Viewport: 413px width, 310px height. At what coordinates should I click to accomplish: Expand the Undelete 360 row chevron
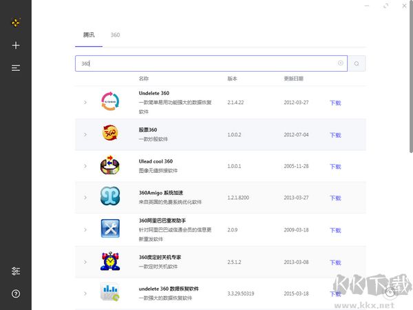[85, 103]
